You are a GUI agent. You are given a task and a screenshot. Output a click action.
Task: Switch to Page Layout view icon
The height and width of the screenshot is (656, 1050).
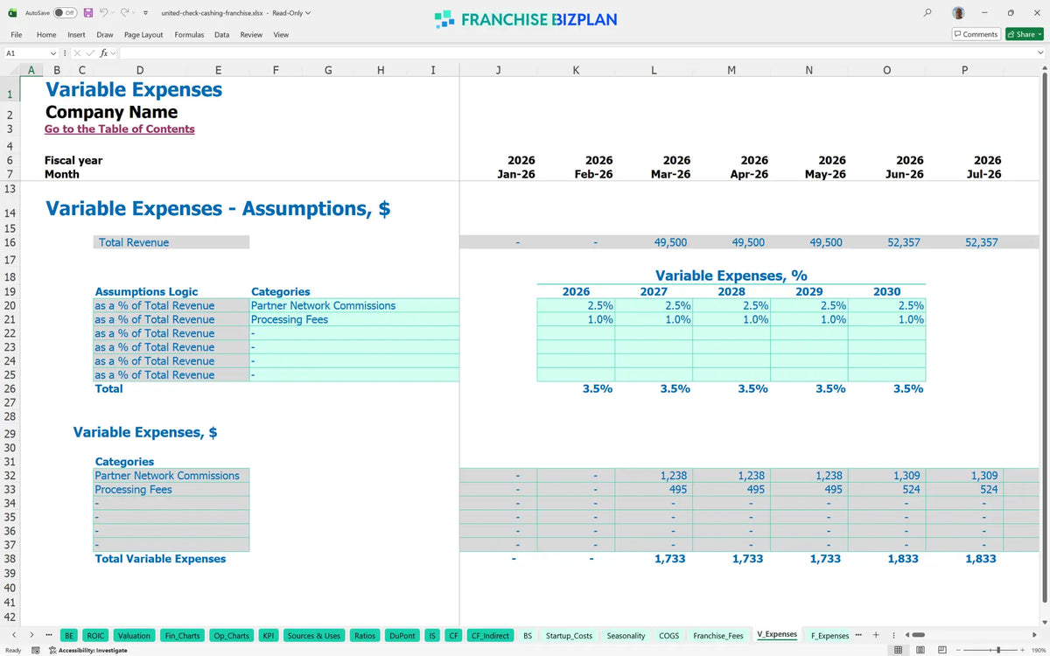[x=920, y=650]
